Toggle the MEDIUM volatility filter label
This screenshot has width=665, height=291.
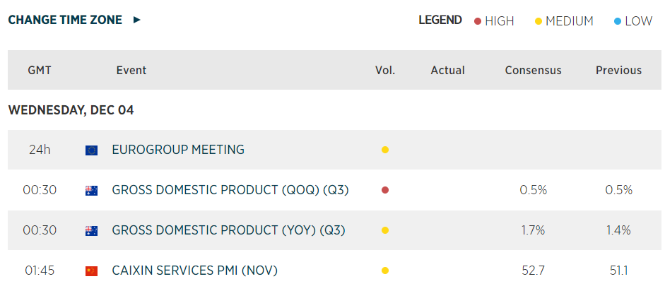[570, 21]
